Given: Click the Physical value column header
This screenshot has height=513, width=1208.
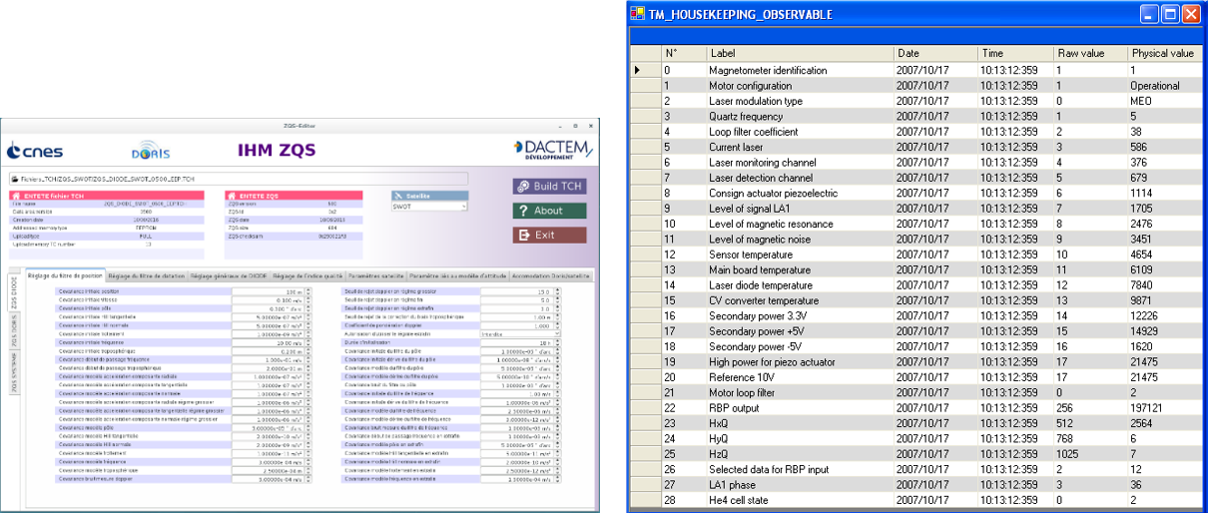Looking at the screenshot, I should coord(1164,53).
